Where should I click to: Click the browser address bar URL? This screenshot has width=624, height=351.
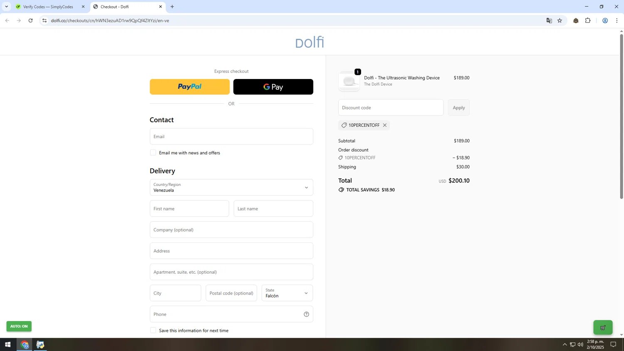click(110, 20)
